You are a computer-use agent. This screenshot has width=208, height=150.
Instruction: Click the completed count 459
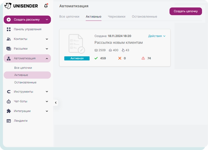pyautogui.click(x=103, y=58)
